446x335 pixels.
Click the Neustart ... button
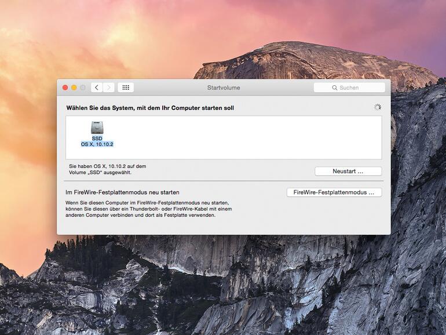[348, 172]
